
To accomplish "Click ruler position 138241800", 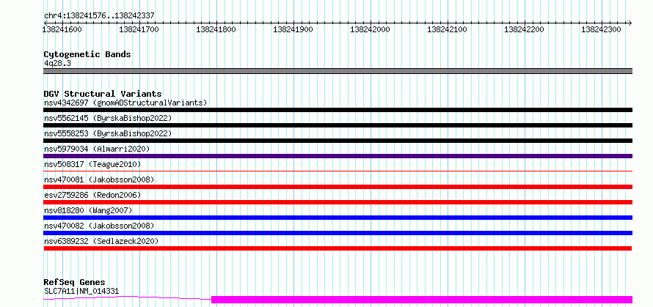I will 216,29.
